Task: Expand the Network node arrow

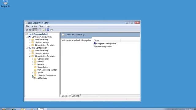Action: [x=33, y=64]
